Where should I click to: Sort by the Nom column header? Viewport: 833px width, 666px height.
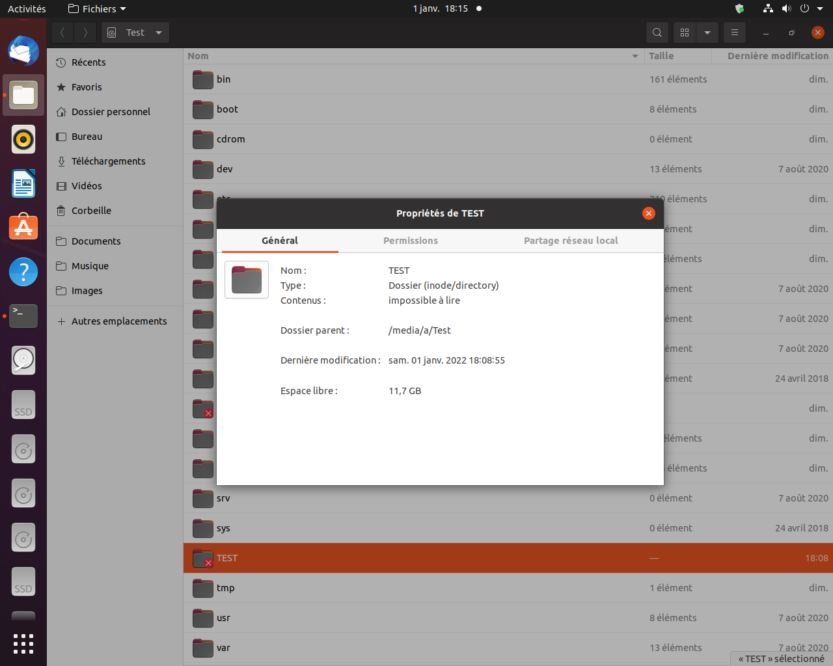tap(414, 56)
